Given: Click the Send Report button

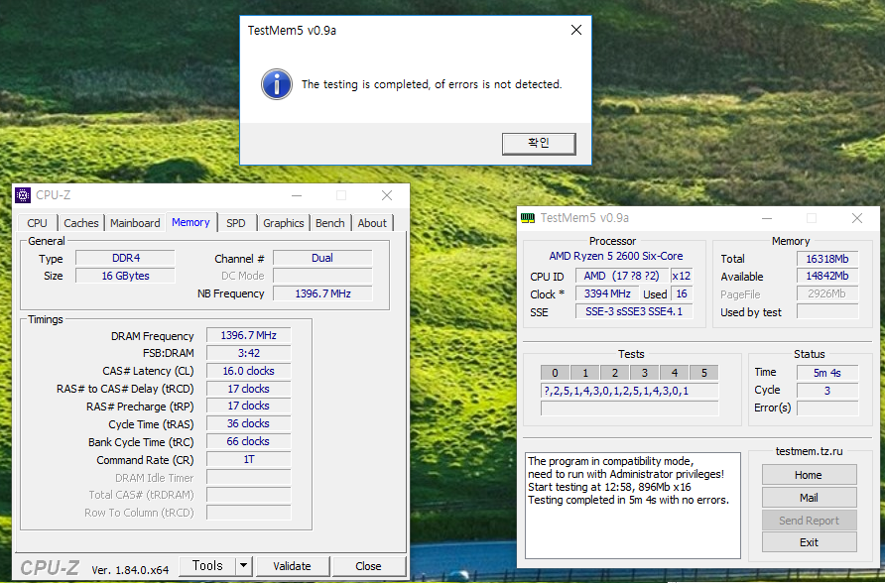Looking at the screenshot, I should click(x=809, y=520).
